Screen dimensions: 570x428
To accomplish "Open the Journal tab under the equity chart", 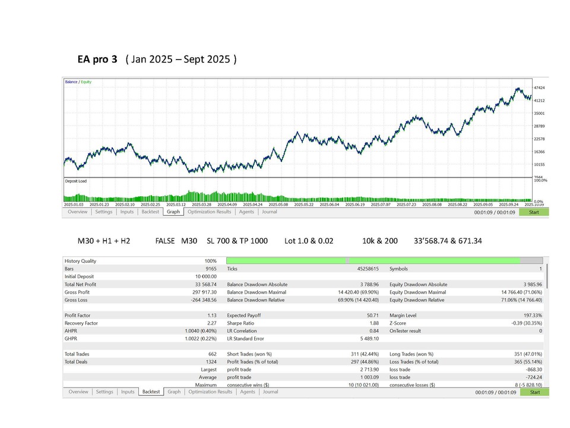I will tap(270, 212).
